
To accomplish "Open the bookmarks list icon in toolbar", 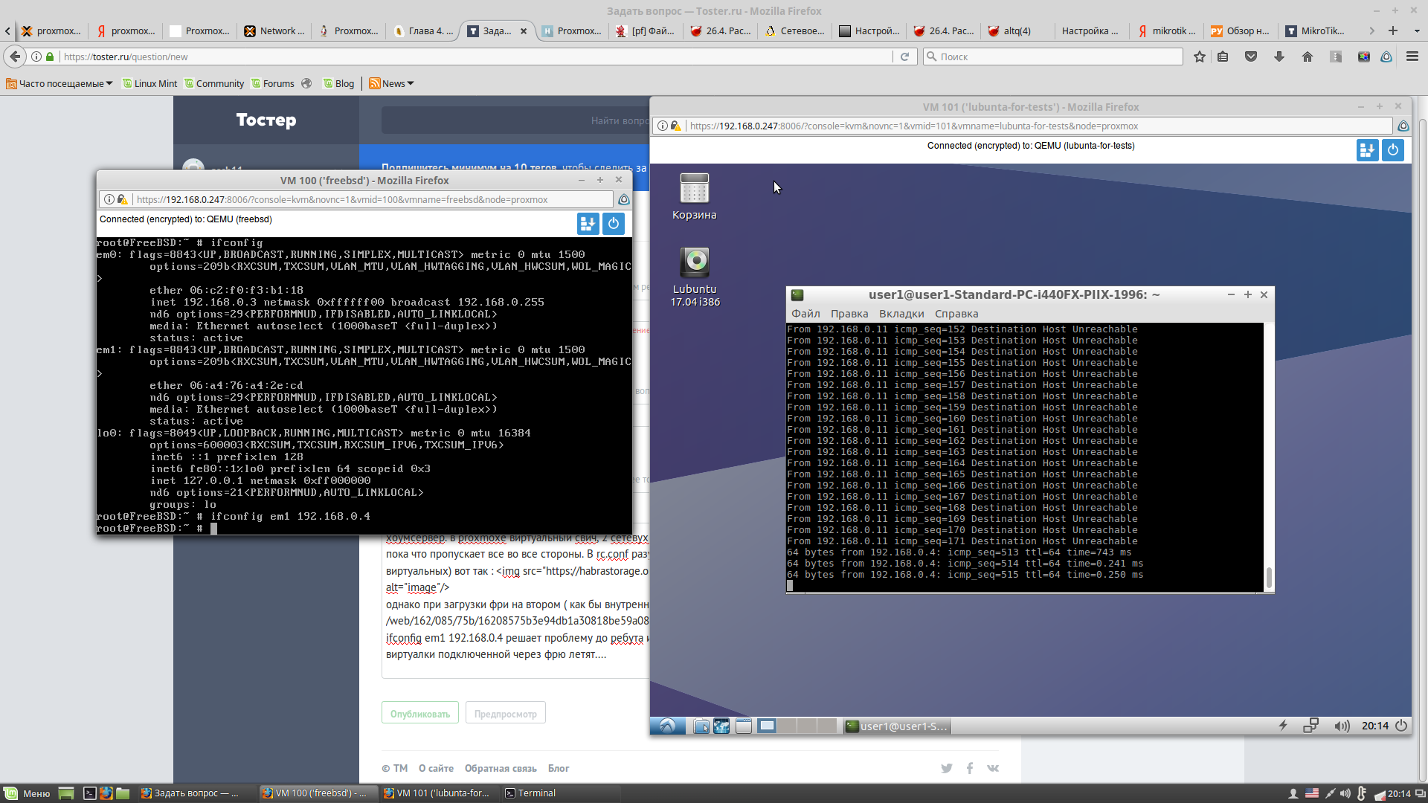I will [1223, 57].
